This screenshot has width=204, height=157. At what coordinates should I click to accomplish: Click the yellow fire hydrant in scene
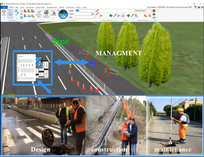[70, 64]
